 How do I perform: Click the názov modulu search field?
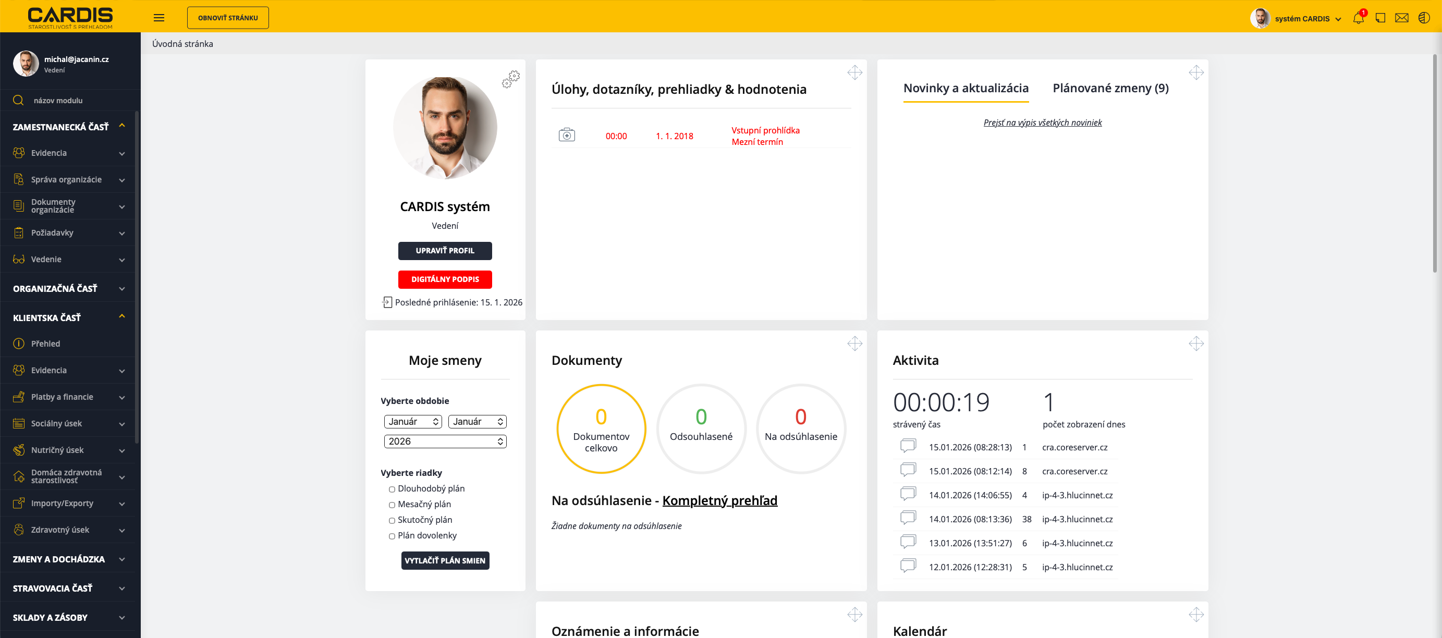[70, 100]
